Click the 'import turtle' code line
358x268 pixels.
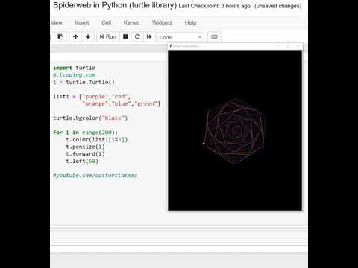(74, 68)
